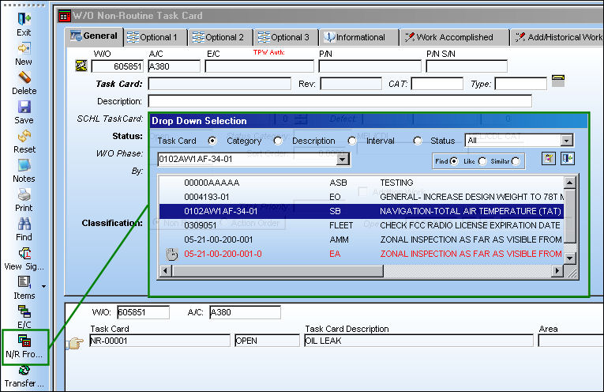The width and height of the screenshot is (604, 392).
Task: Select the Find radio option
Action: pos(454,161)
